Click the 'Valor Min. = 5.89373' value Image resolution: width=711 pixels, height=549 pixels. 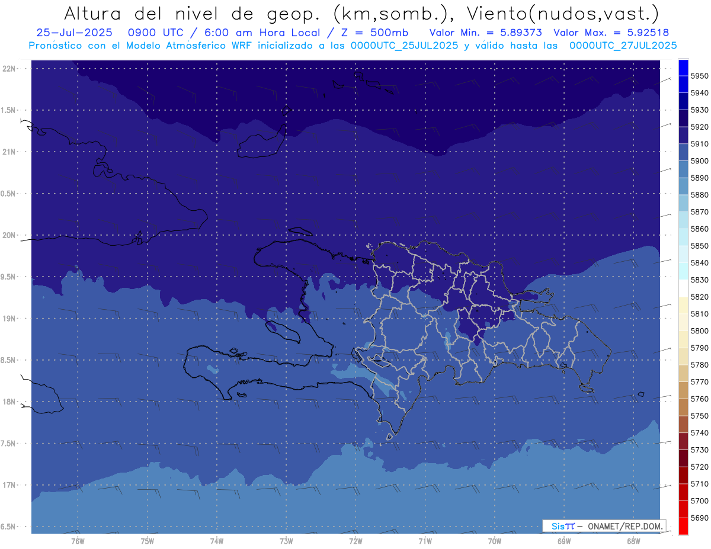click(485, 33)
